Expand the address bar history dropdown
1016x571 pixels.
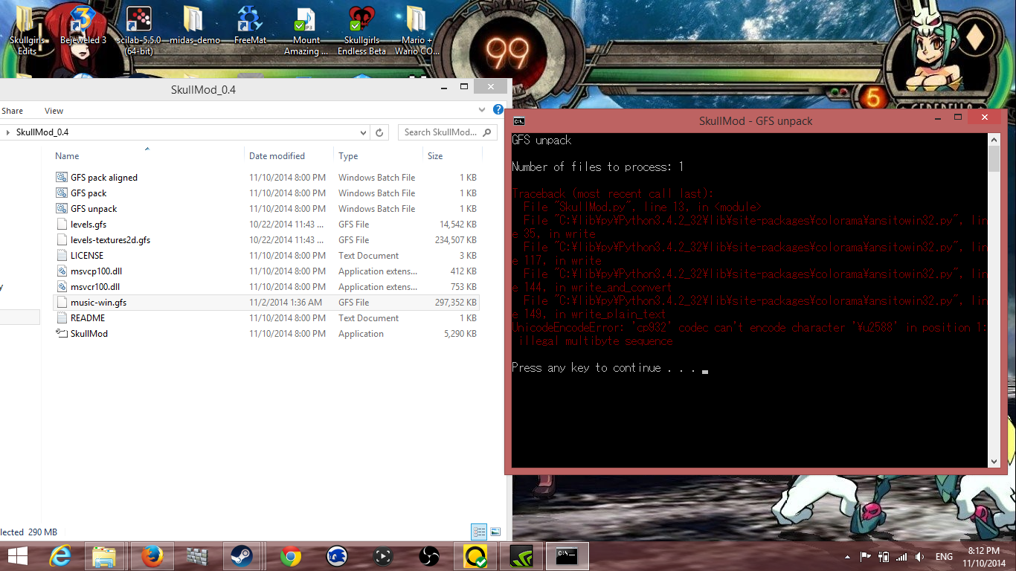point(363,132)
